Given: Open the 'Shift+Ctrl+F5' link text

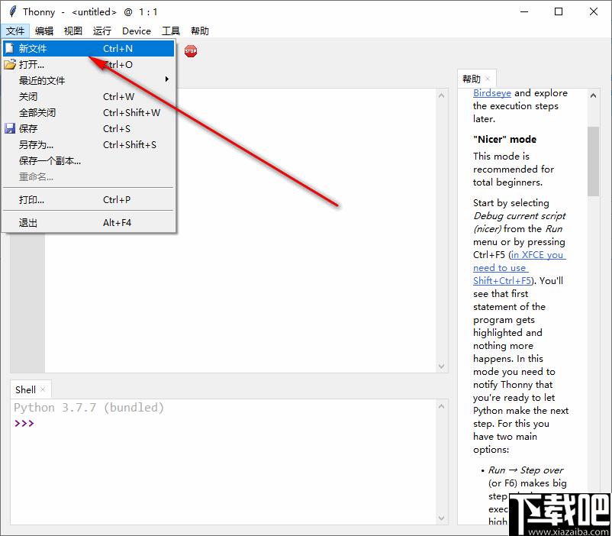Looking at the screenshot, I should point(502,280).
